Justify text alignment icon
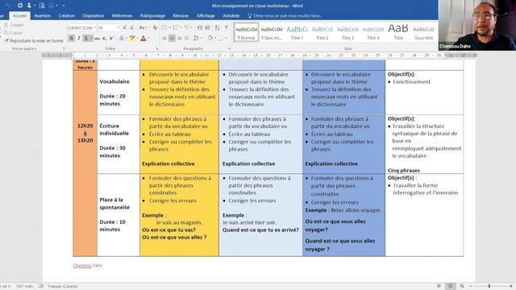The image size is (516, 290). [186, 39]
